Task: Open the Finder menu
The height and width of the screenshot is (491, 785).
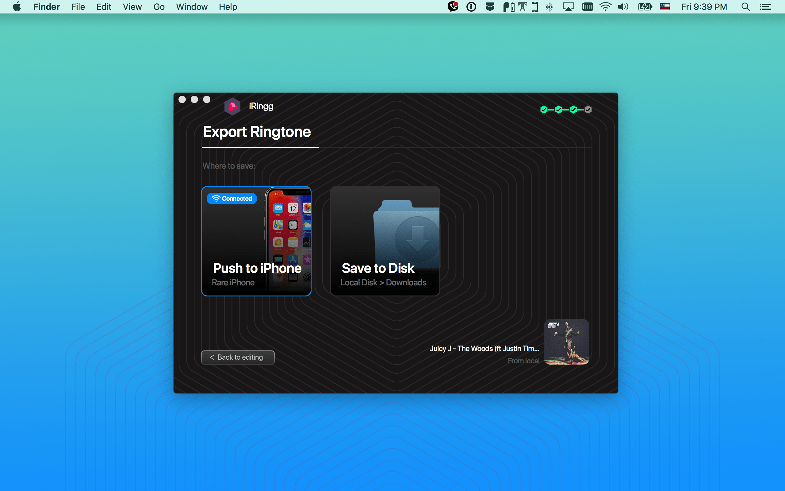Action: coord(46,7)
